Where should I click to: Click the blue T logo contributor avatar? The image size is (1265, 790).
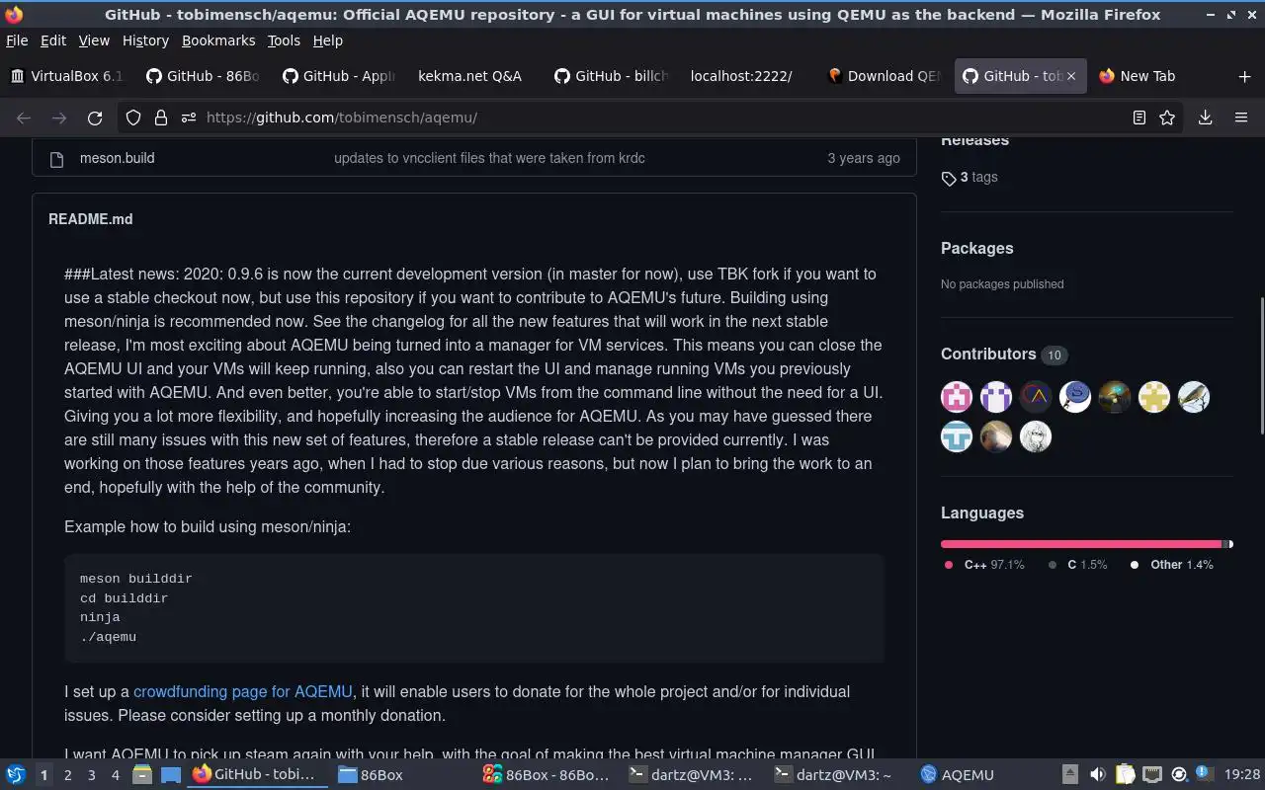tap(957, 436)
